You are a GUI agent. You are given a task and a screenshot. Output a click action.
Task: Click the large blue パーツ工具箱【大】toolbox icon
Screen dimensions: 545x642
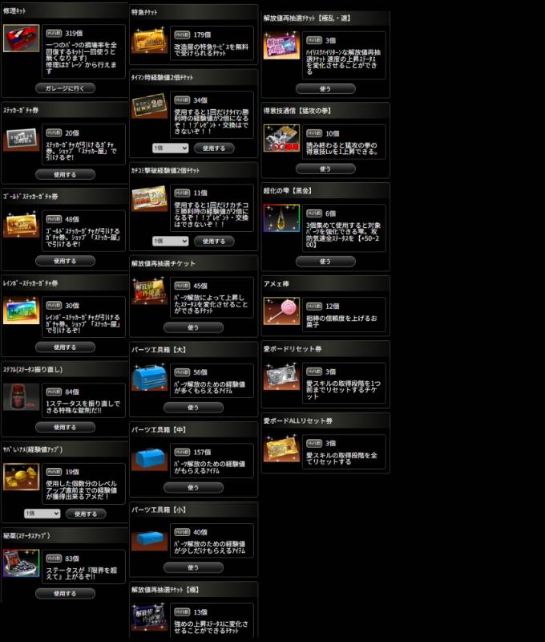pos(149,377)
